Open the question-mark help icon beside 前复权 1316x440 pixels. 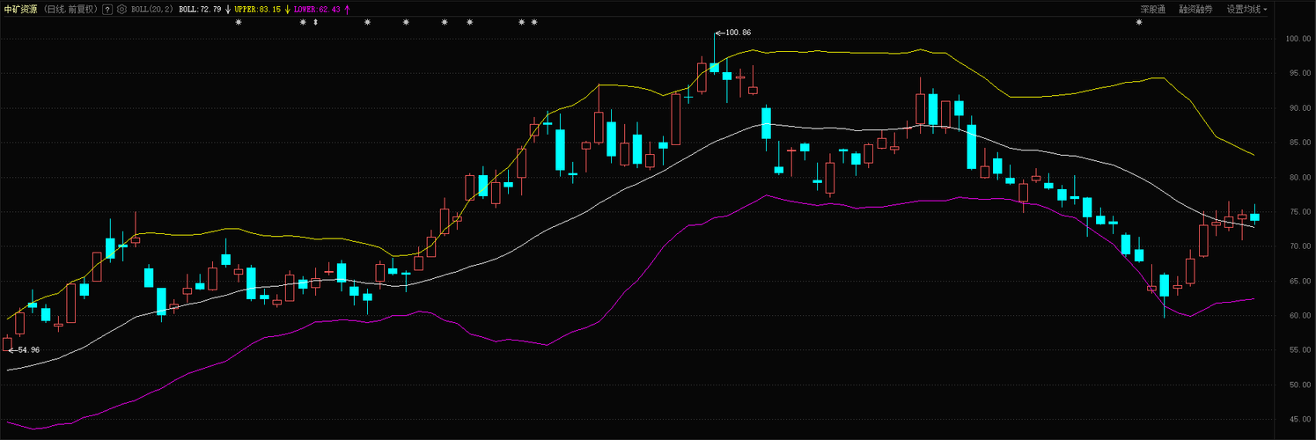pyautogui.click(x=107, y=9)
